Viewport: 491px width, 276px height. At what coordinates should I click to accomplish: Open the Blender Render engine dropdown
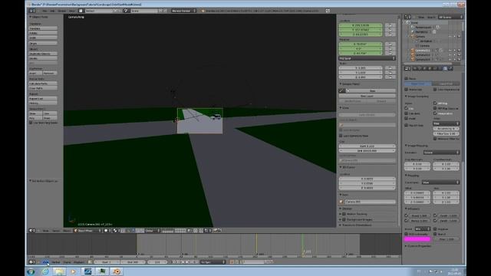coord(184,11)
